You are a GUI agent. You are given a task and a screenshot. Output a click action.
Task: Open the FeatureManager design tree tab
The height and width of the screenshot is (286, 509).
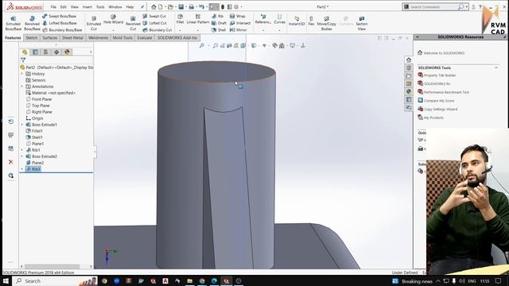tap(25, 52)
